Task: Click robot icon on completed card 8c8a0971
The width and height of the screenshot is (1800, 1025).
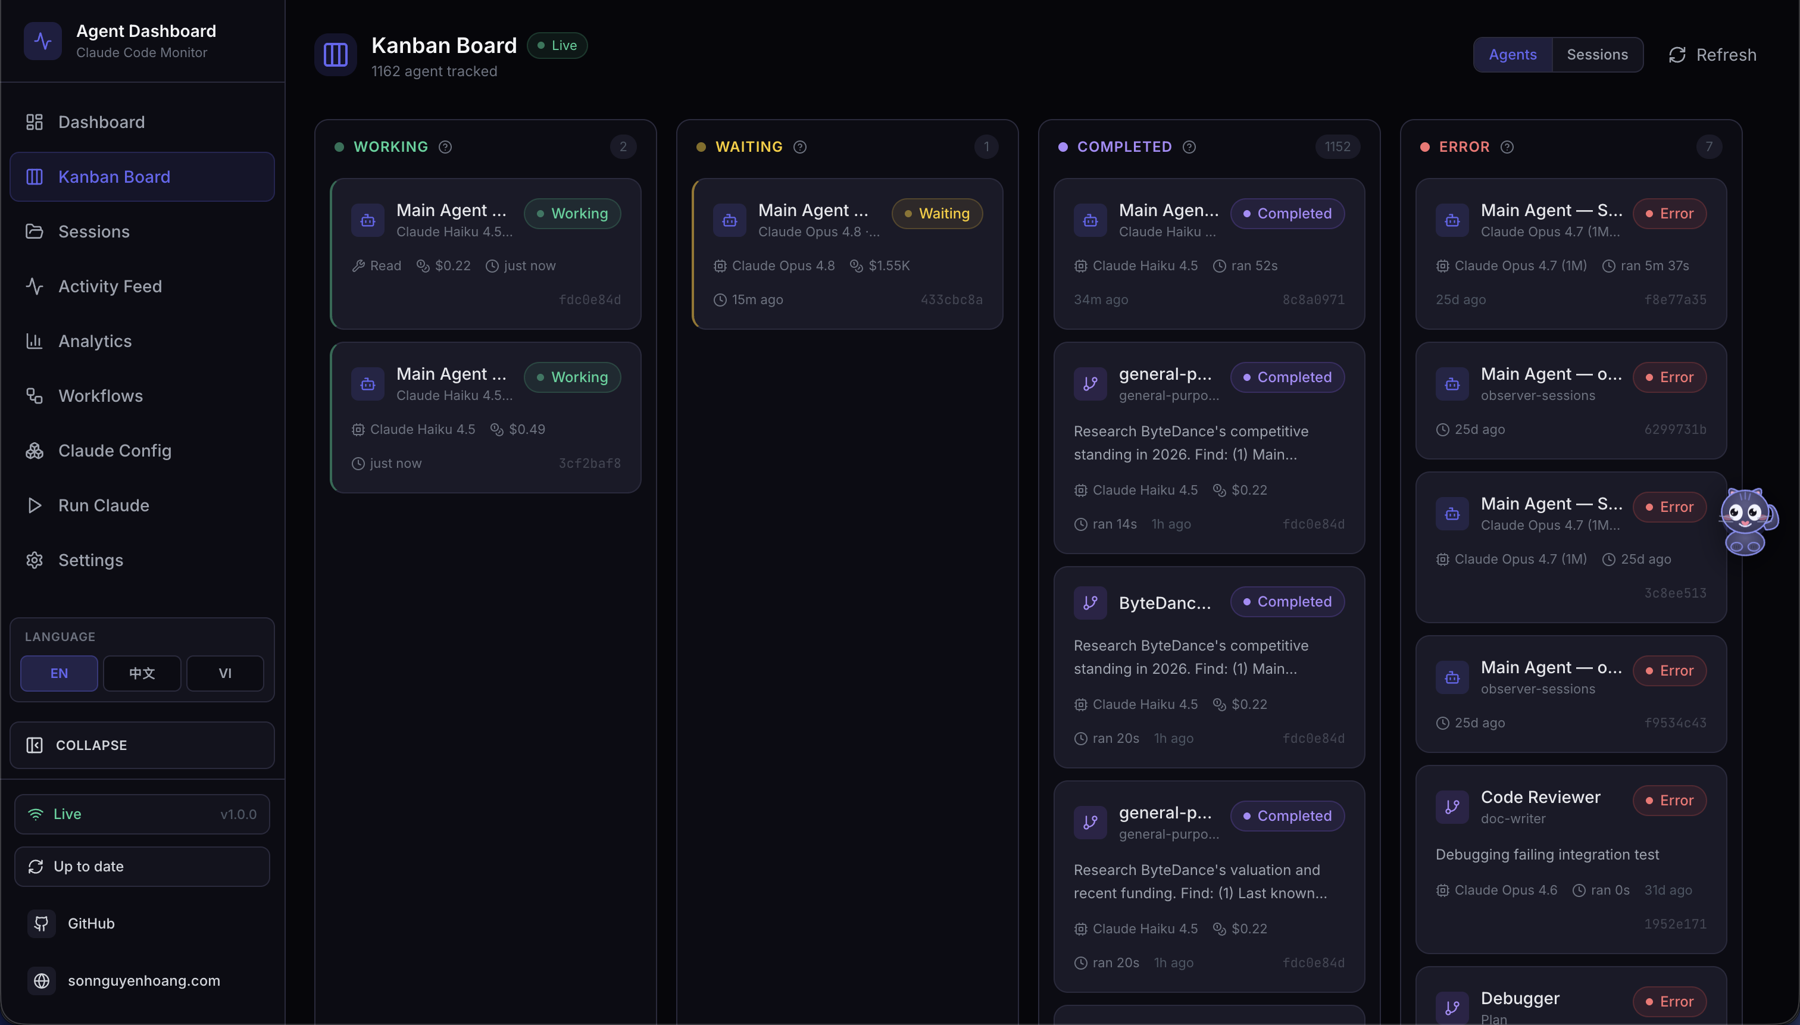Action: (x=1090, y=220)
